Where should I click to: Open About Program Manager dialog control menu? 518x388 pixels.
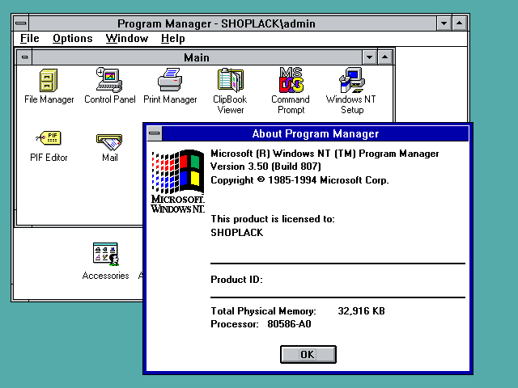coord(155,133)
